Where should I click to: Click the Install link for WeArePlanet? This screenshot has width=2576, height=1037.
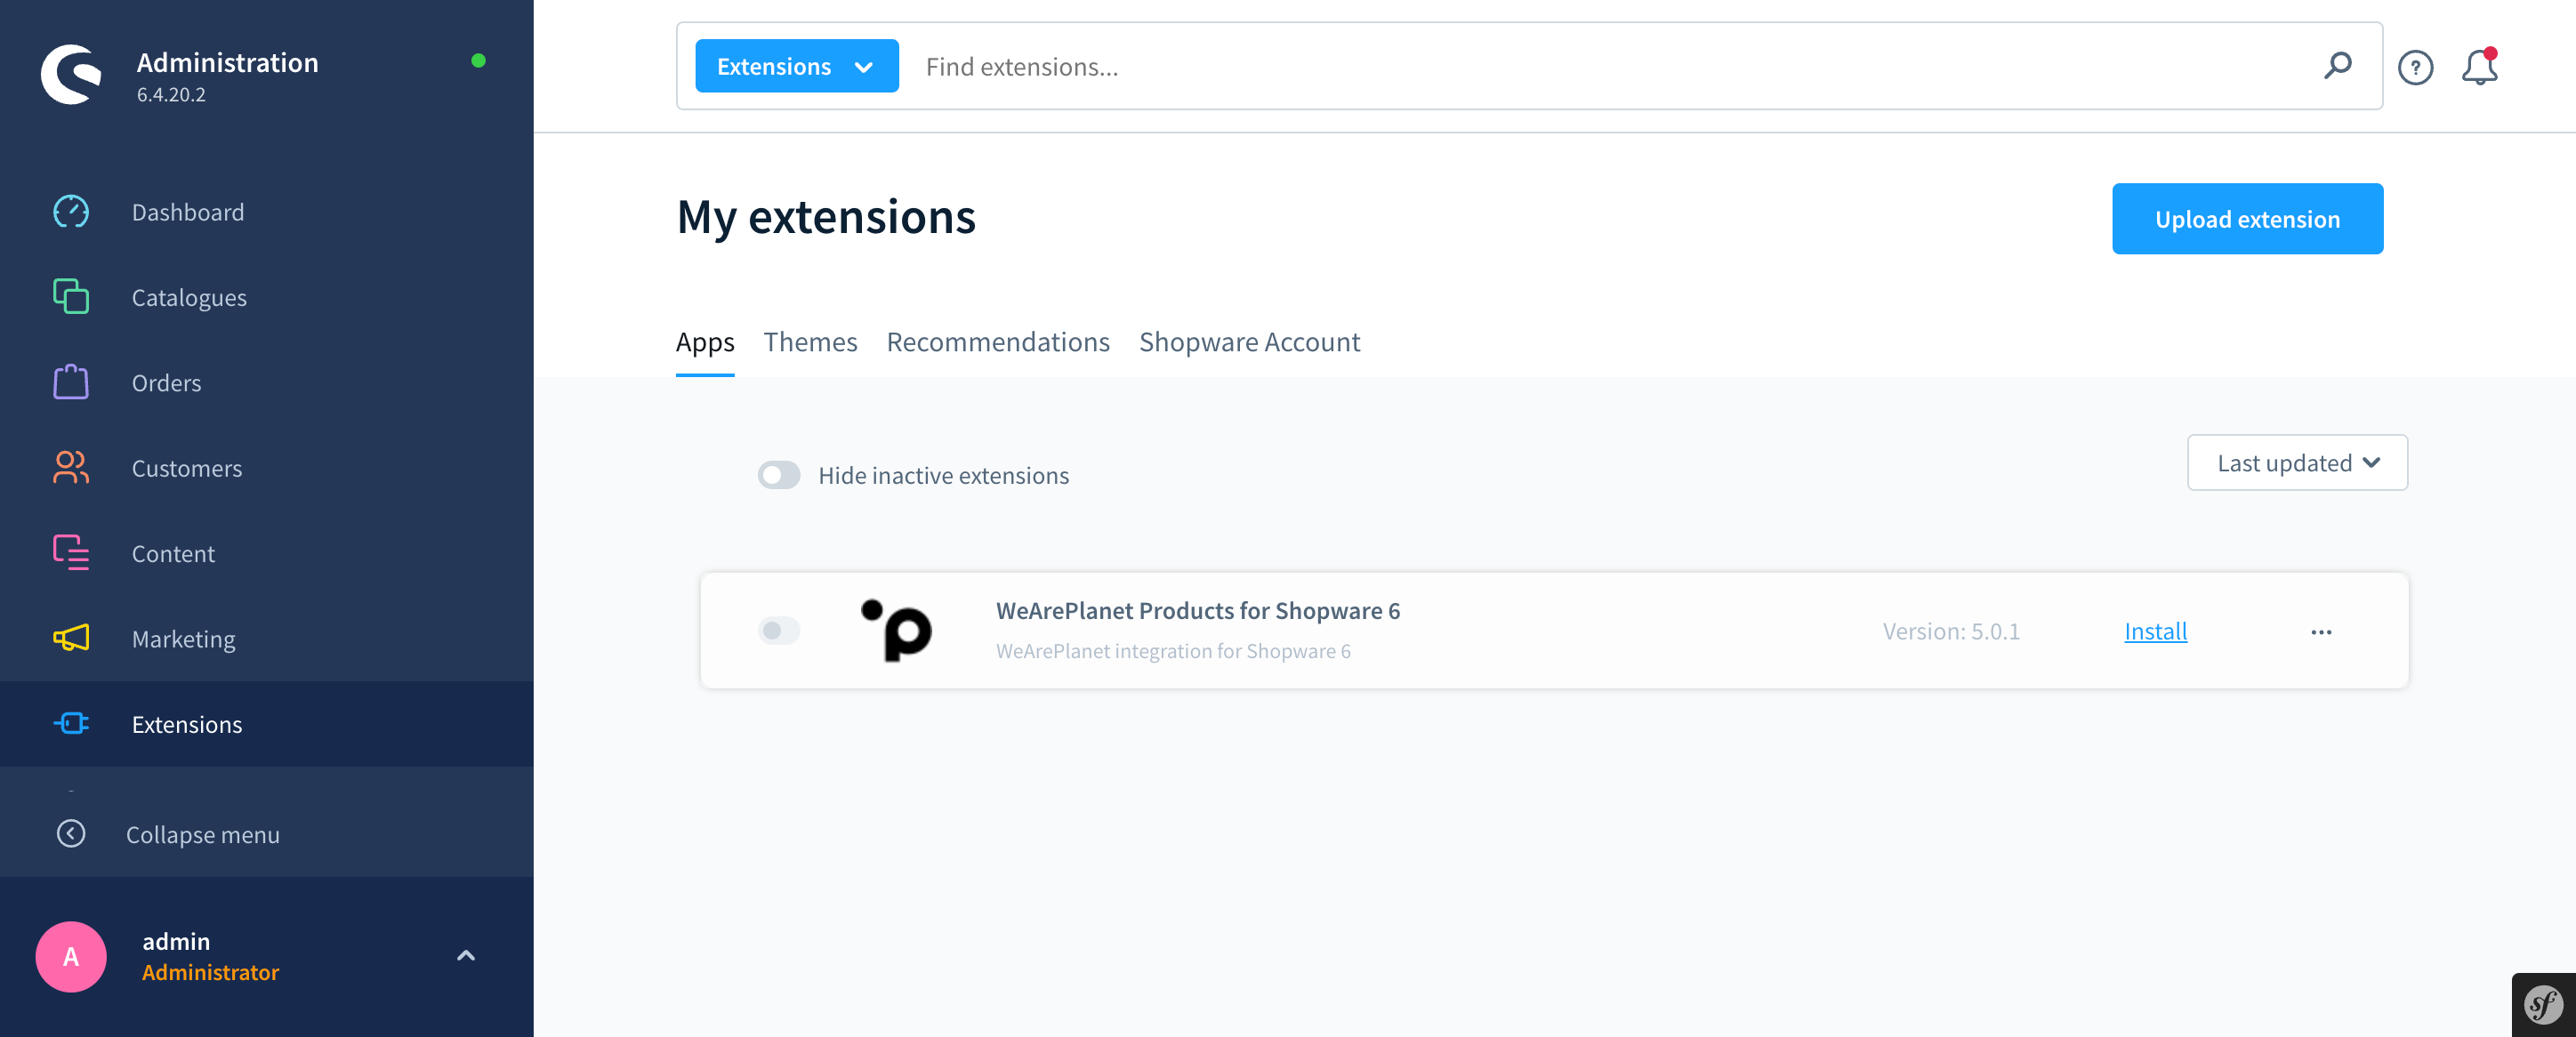click(2155, 631)
